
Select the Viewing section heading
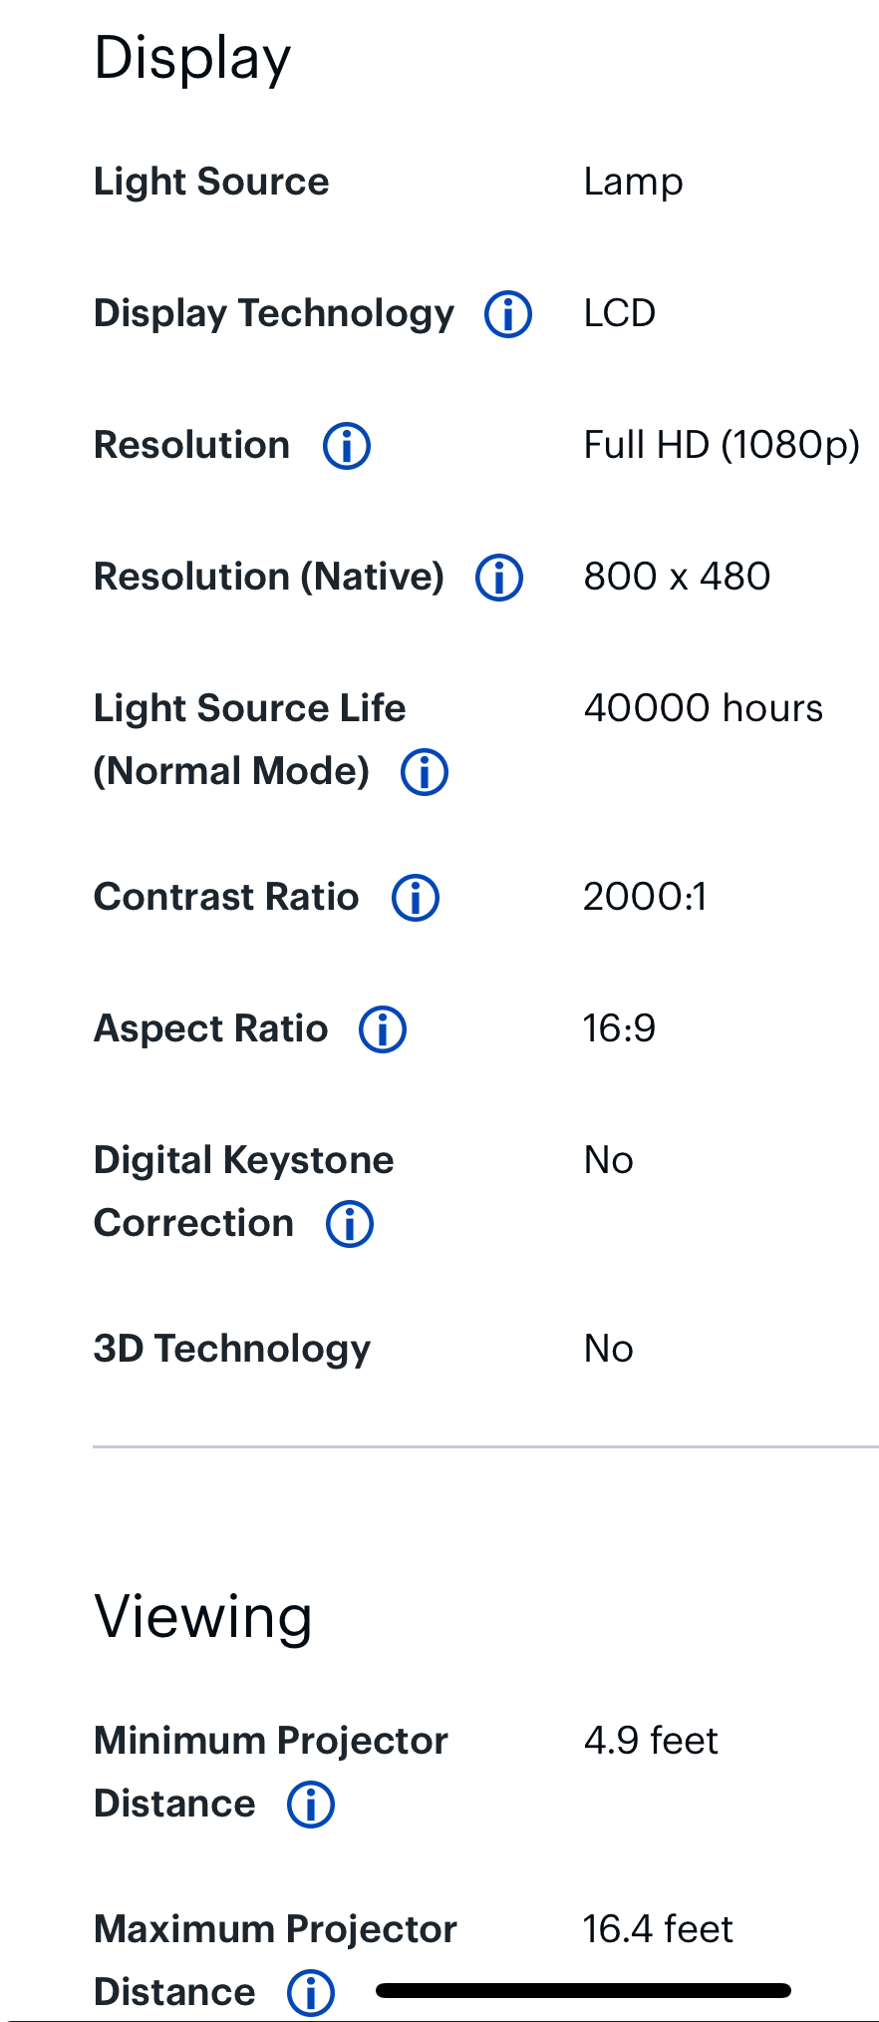click(203, 1617)
